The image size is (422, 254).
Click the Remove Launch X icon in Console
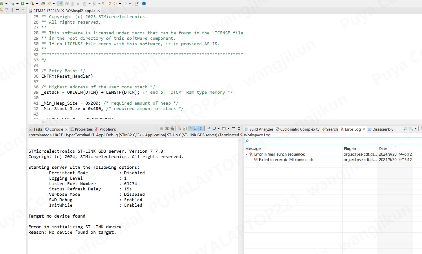click(167, 128)
